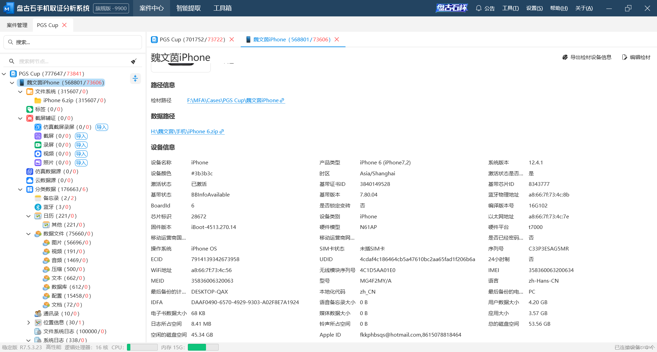Collapse the 数据文件 node
The width and height of the screenshot is (657, 352).
(29, 234)
